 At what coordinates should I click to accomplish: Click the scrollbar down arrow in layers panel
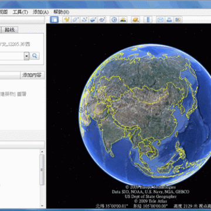pos(42,206)
